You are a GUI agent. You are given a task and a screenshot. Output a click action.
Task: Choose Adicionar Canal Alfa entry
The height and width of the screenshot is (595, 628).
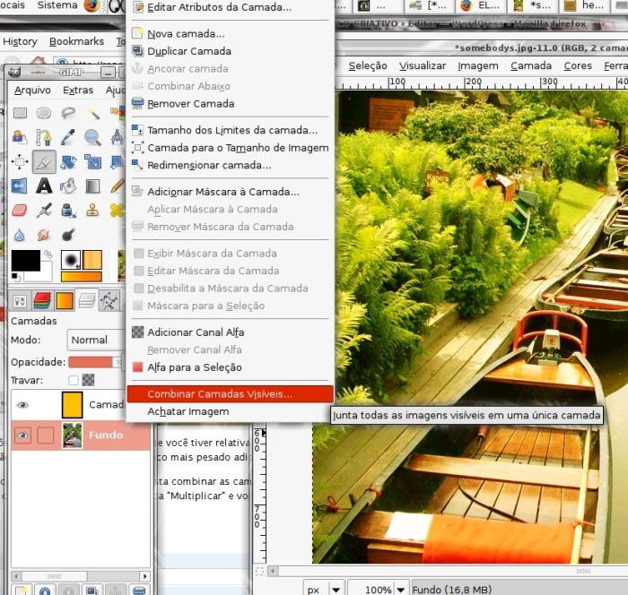[231, 332]
